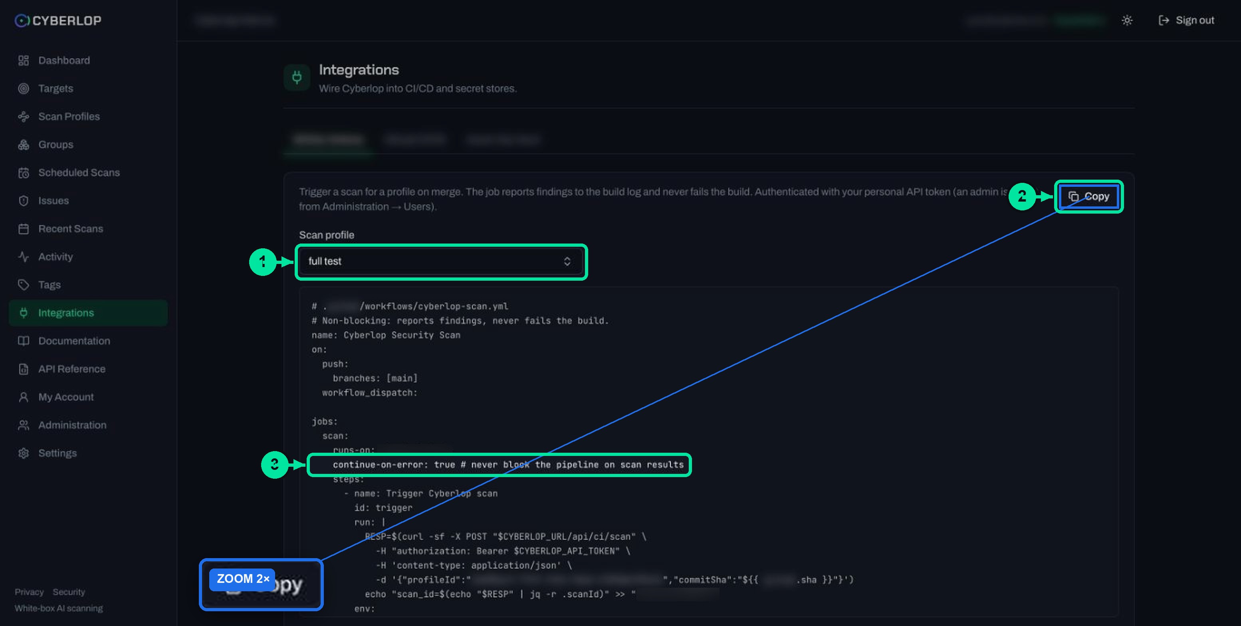
Task: Open the Scan Profiles sidebar icon
Action: click(23, 117)
